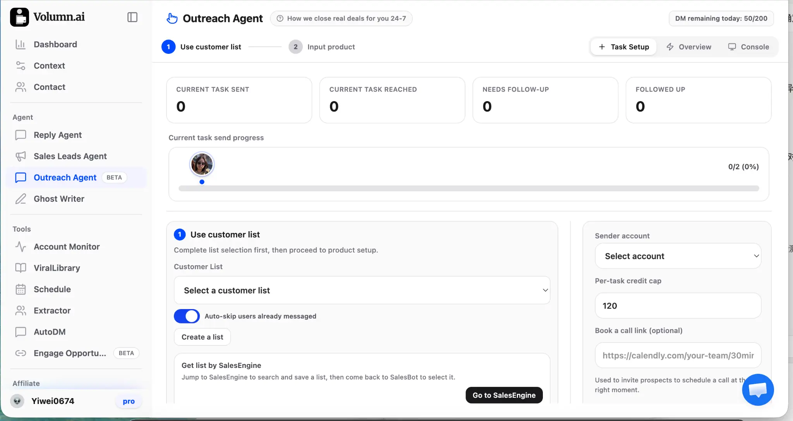Click the 0/2 (0%) progress text
Screen dimensions: 793x421
point(743,167)
